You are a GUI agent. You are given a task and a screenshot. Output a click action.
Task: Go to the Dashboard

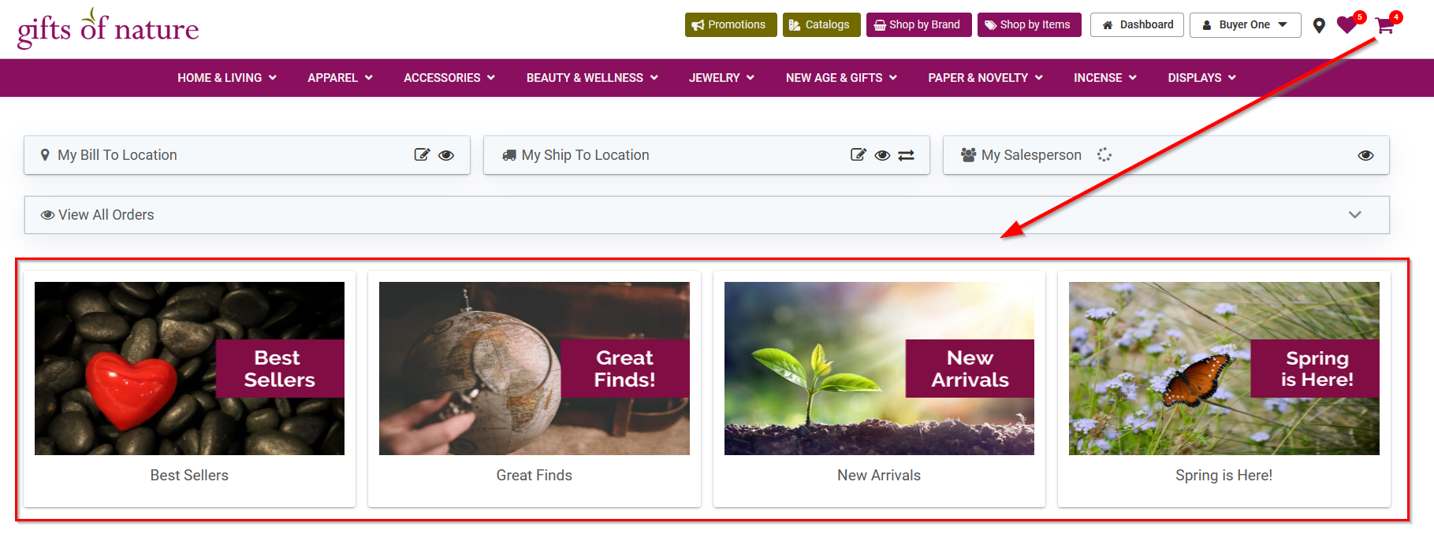point(1137,25)
